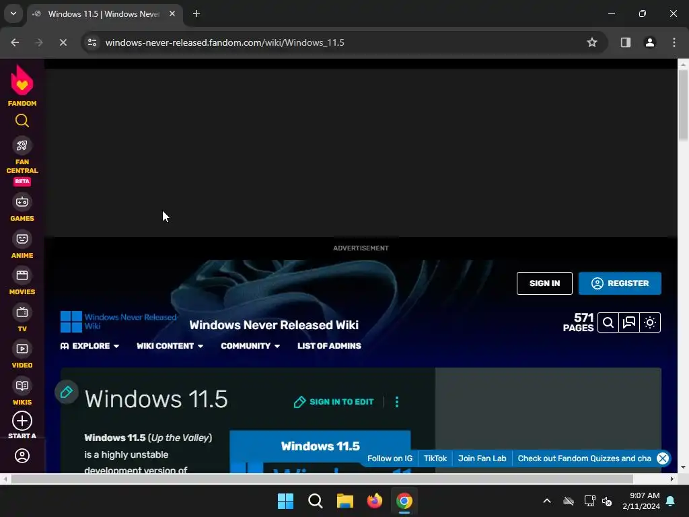Click the wiki search magnifier icon

[x=608, y=322]
